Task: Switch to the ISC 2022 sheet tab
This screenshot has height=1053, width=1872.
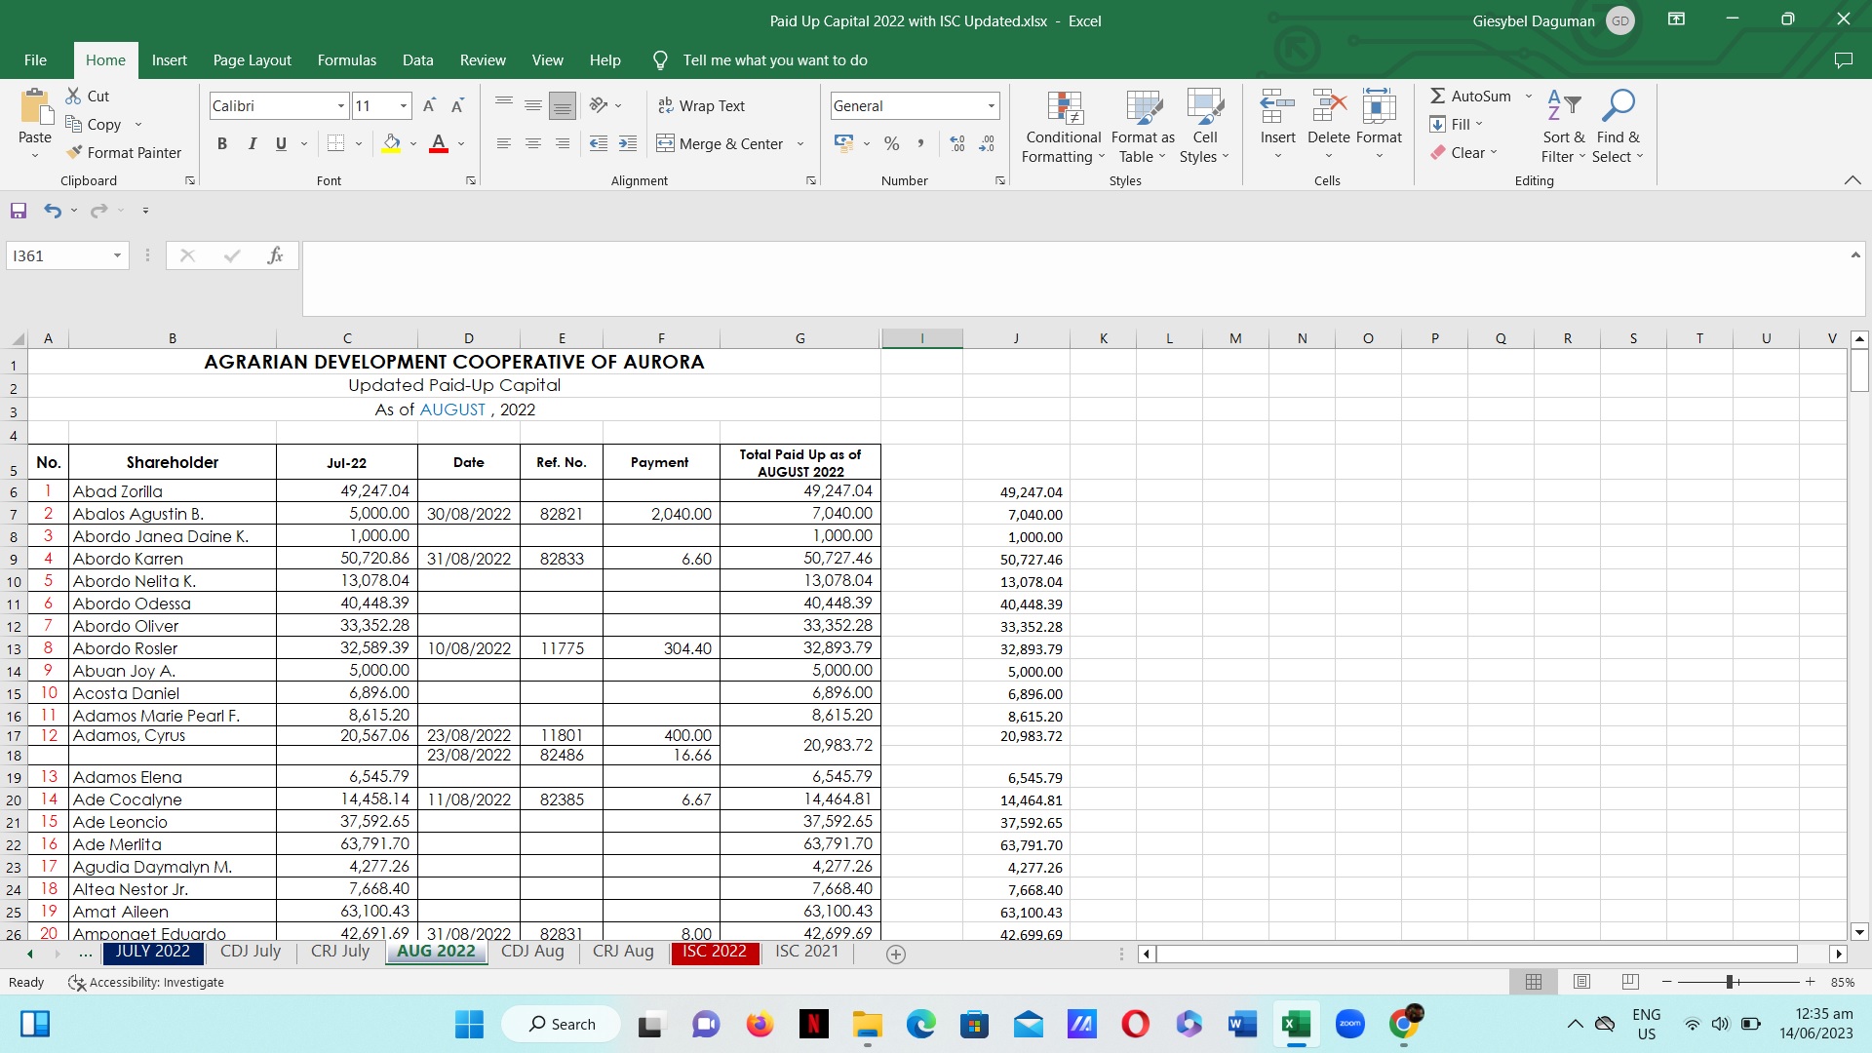Action: (x=714, y=952)
